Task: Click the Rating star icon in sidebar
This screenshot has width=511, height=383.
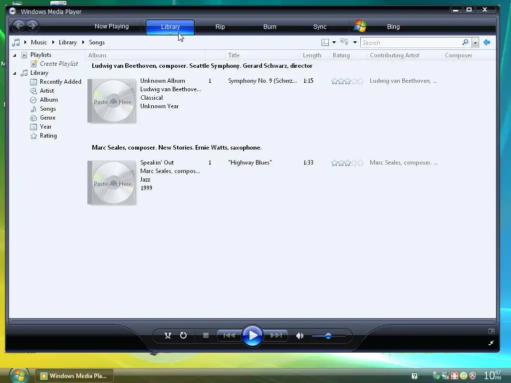Action: point(33,136)
